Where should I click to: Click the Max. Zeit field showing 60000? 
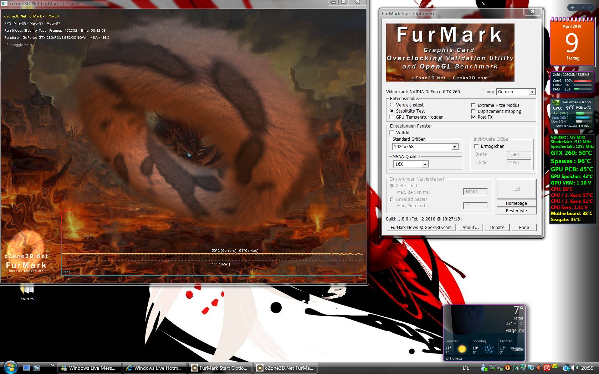click(475, 192)
